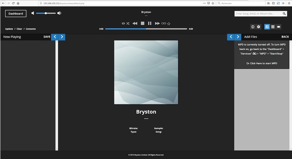Viewport: 292px width, 159px height.
Task: Click the power icon near the settings gear
Action: [x=253, y=27]
